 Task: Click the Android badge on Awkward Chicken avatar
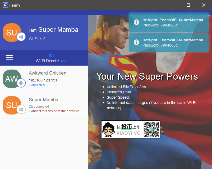(21, 83)
